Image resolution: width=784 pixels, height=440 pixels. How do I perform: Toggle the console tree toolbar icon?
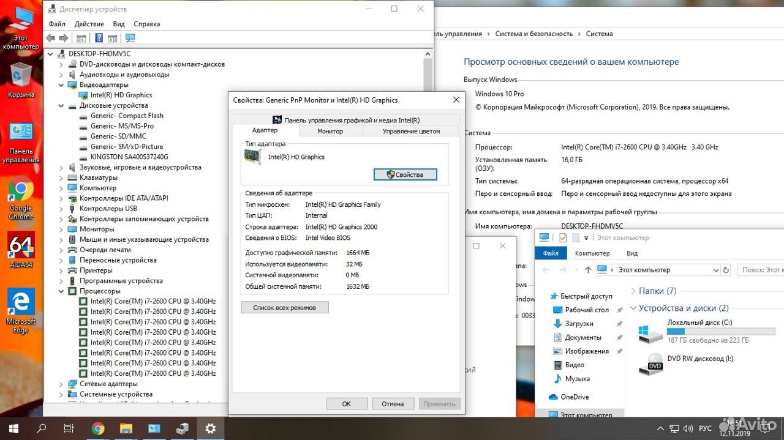pyautogui.click(x=81, y=38)
